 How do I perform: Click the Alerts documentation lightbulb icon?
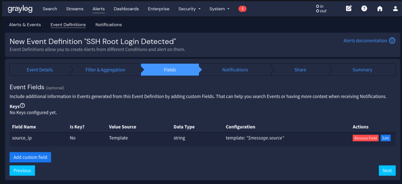(x=392, y=41)
